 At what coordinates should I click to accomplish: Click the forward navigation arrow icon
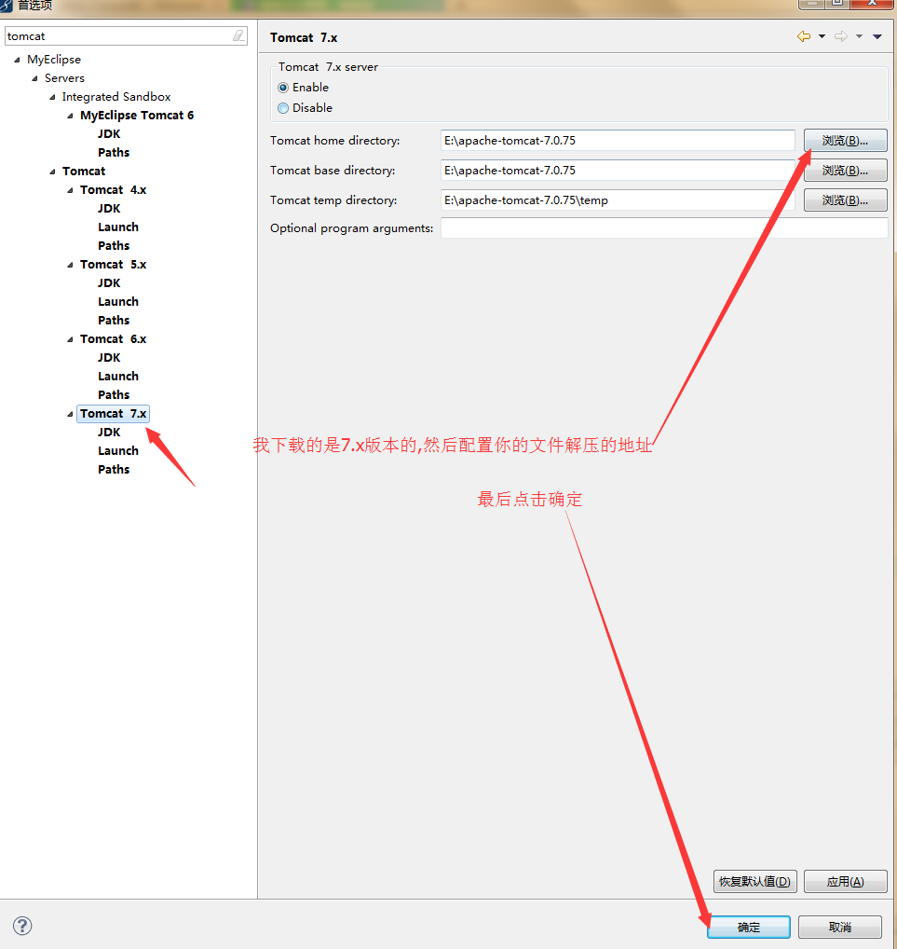(841, 36)
